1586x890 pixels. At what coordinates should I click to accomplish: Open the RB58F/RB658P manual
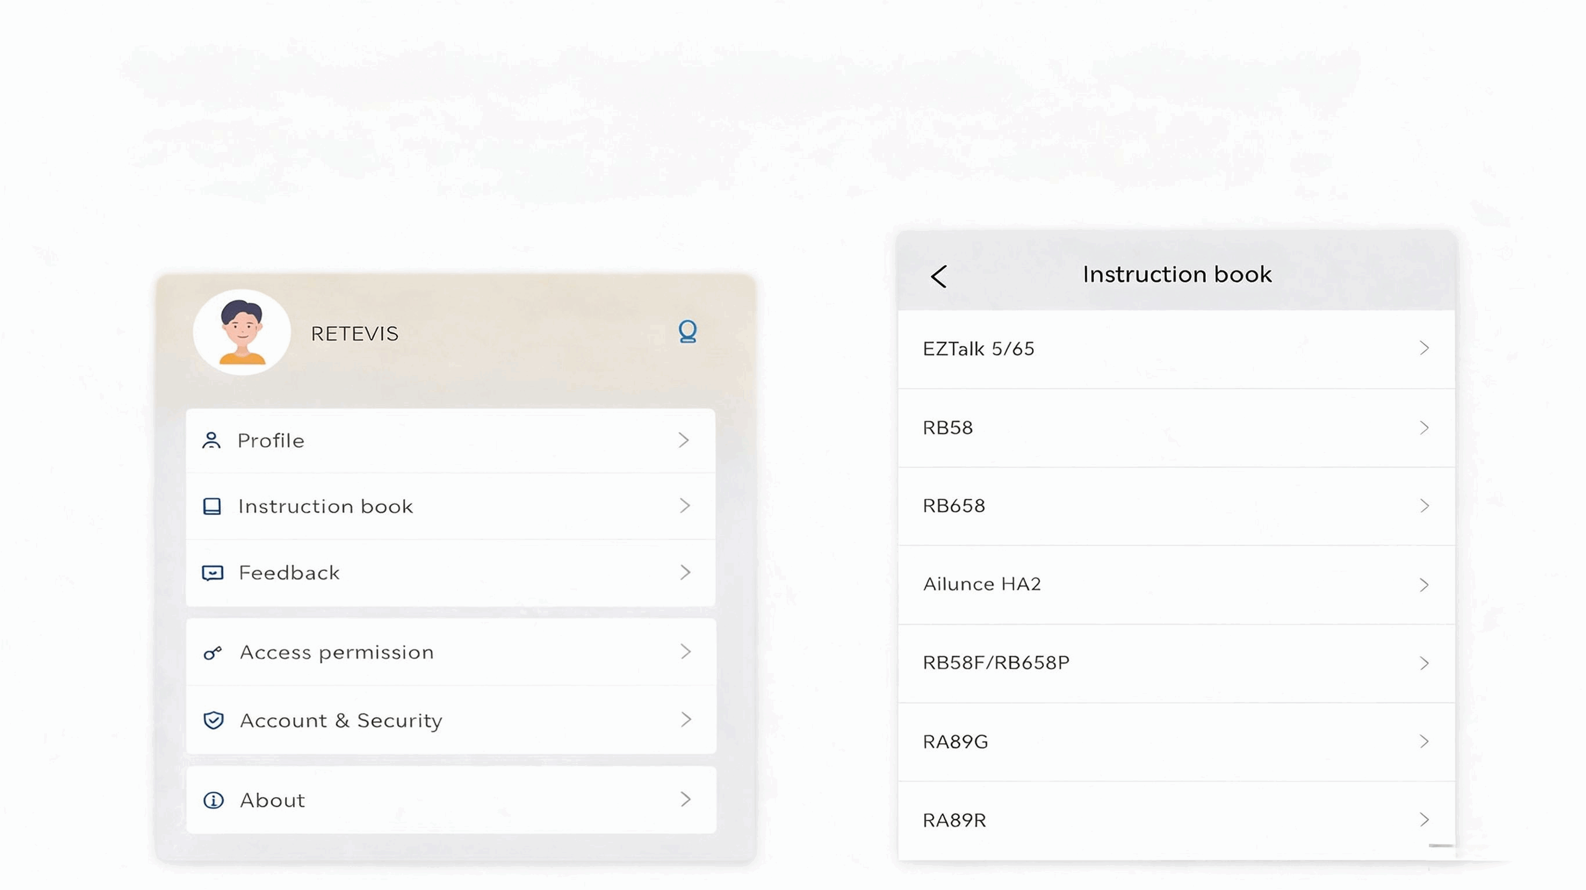tap(1176, 663)
